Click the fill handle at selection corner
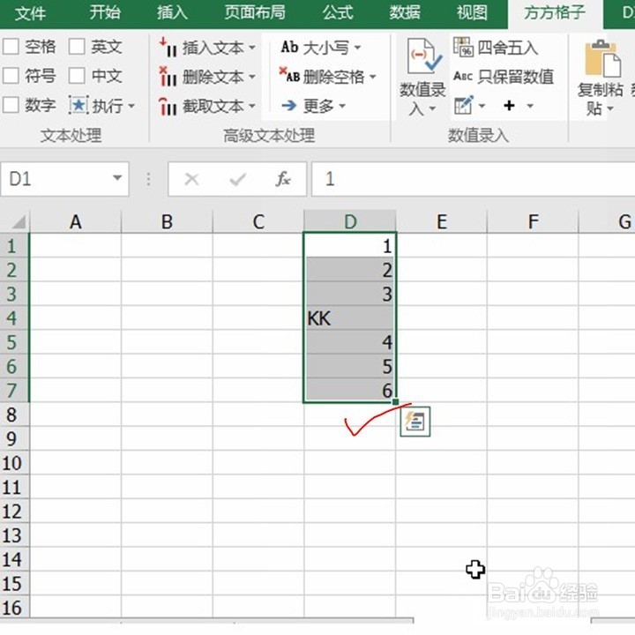635x635 pixels. click(x=396, y=402)
